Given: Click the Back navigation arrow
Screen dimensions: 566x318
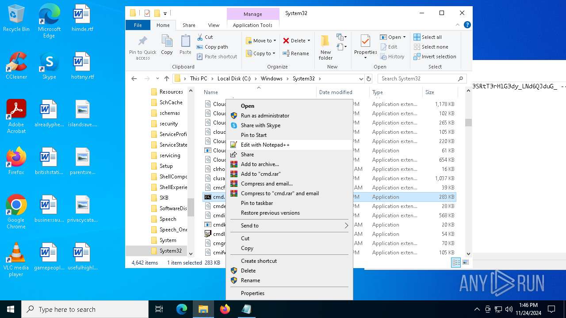Looking at the screenshot, I should point(134,79).
